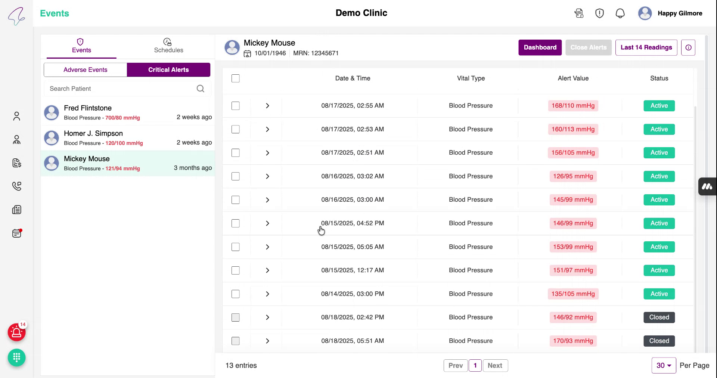717x378 pixels.
Task: Expand the 08/16/2025 03:02 AM reading row
Action: [267, 176]
